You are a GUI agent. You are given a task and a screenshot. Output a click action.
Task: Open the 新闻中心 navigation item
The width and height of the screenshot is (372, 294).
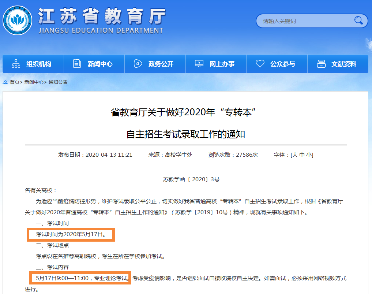[100, 64]
